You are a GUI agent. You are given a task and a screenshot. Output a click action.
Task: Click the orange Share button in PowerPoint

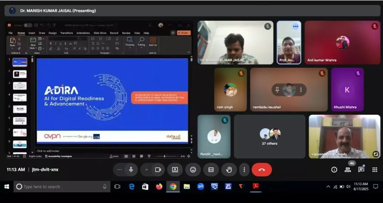(184, 33)
